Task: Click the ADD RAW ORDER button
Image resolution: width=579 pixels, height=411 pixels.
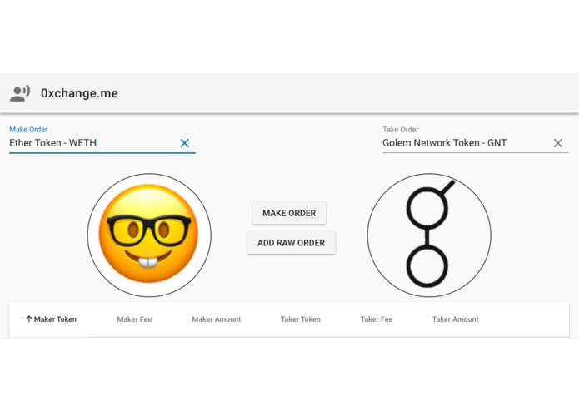Action: point(291,243)
